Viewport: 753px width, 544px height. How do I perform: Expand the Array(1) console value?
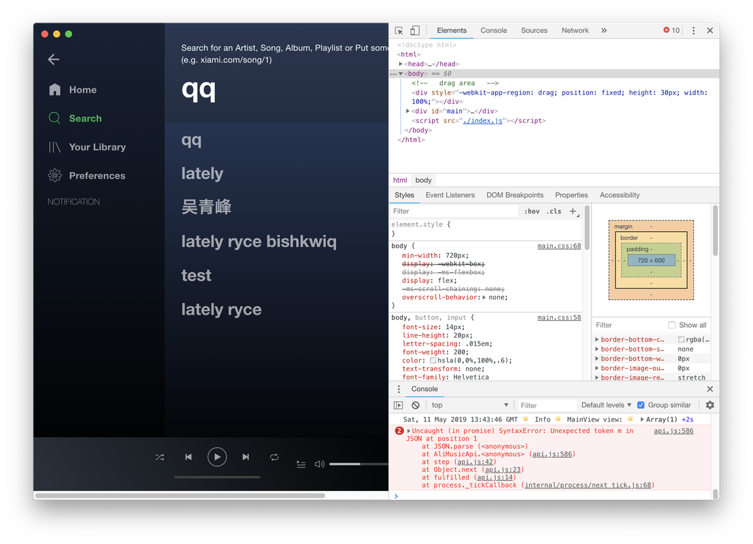point(642,420)
